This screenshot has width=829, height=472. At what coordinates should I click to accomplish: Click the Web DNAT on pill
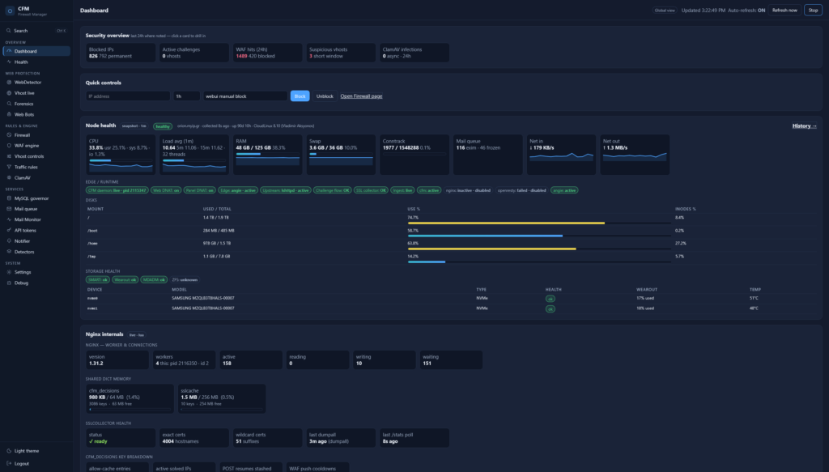(166, 190)
